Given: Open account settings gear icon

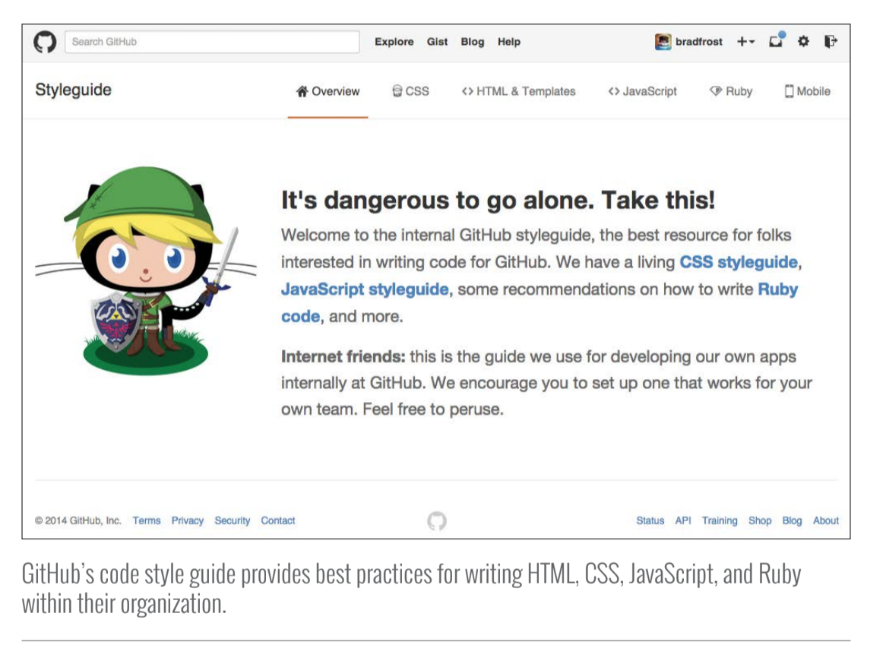Looking at the screenshot, I should tap(803, 41).
